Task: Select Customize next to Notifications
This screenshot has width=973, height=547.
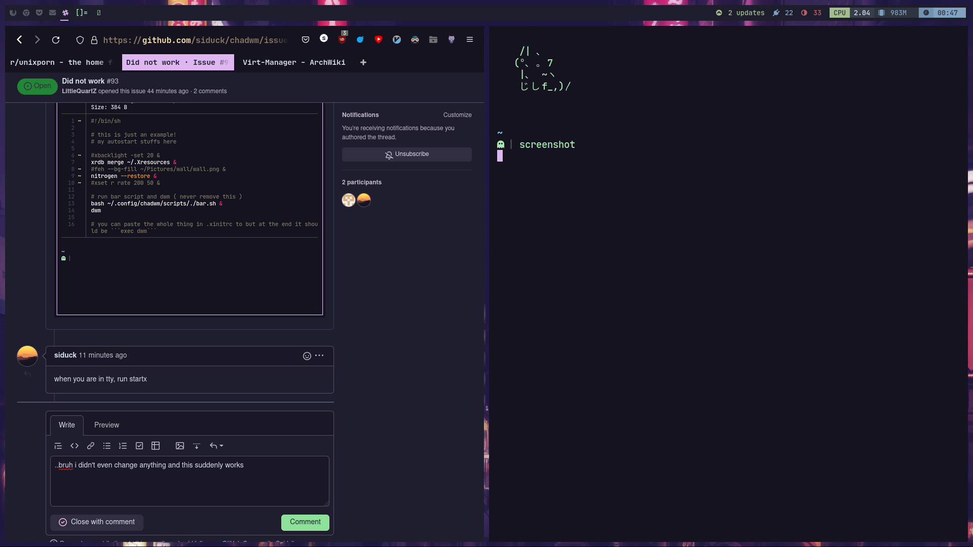Action: [x=457, y=115]
